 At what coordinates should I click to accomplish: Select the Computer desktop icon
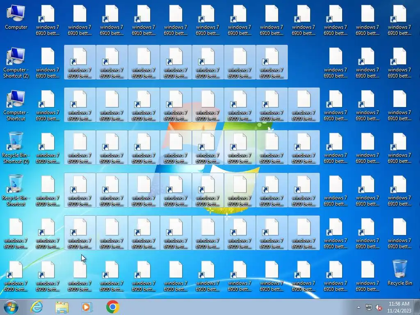(x=16, y=16)
